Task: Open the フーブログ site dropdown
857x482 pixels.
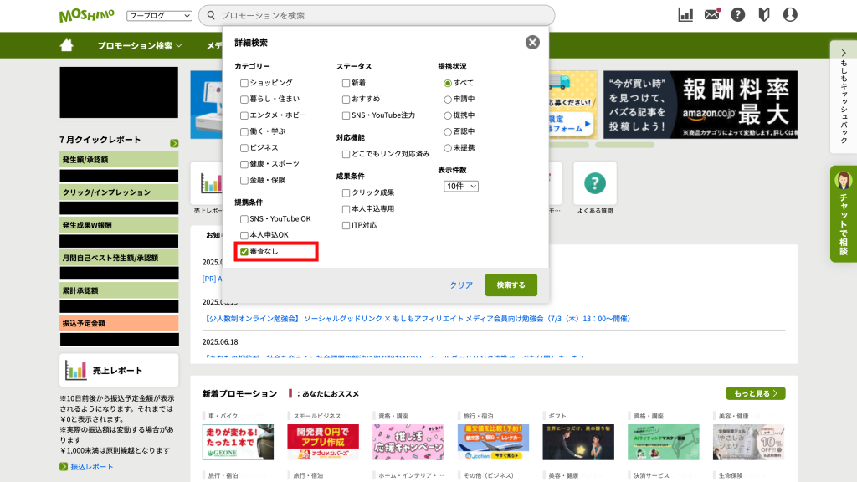Action: tap(159, 16)
